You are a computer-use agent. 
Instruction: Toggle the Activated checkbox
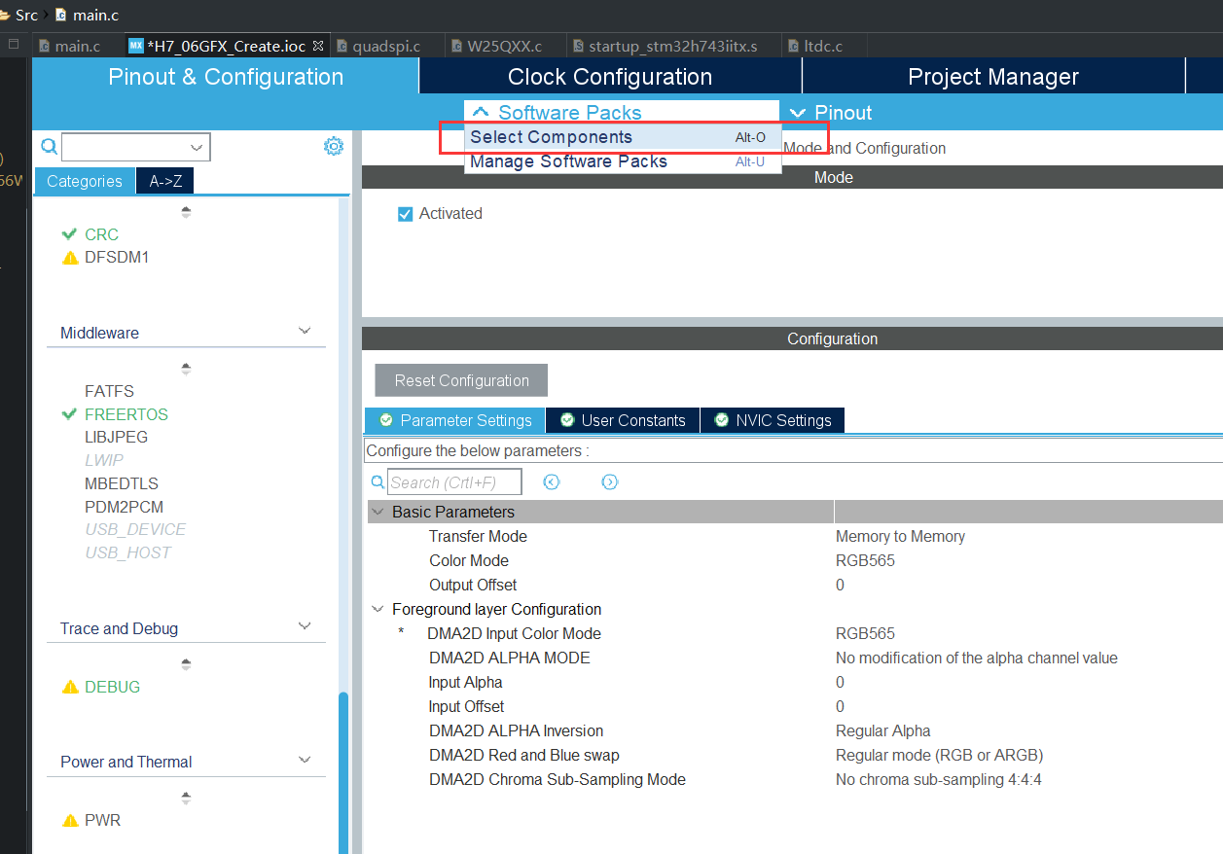coord(406,214)
